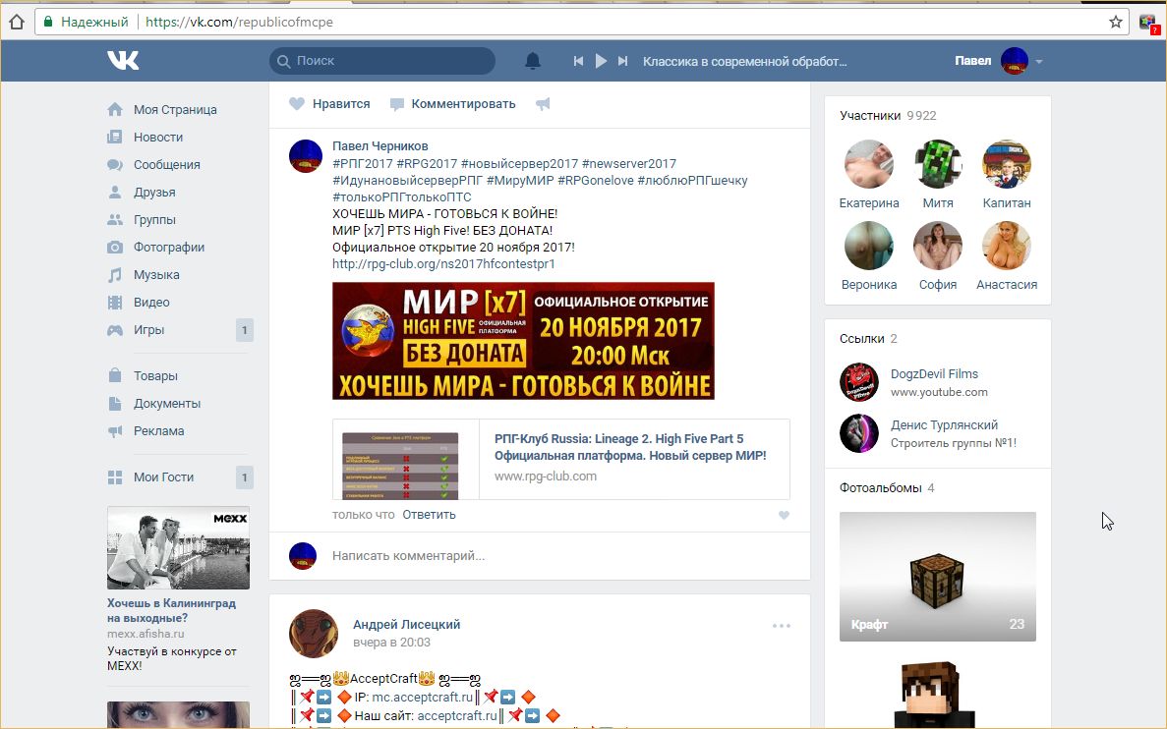Screen dimensions: 1167x729
Task: Click the browser address bar URL
Action: click(x=239, y=23)
